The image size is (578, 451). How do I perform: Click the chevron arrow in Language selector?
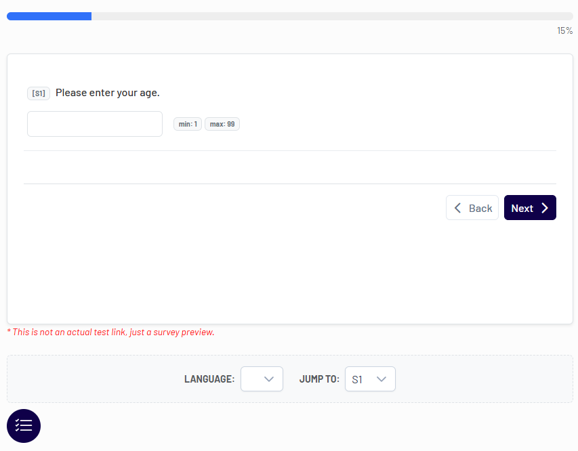[269, 379]
